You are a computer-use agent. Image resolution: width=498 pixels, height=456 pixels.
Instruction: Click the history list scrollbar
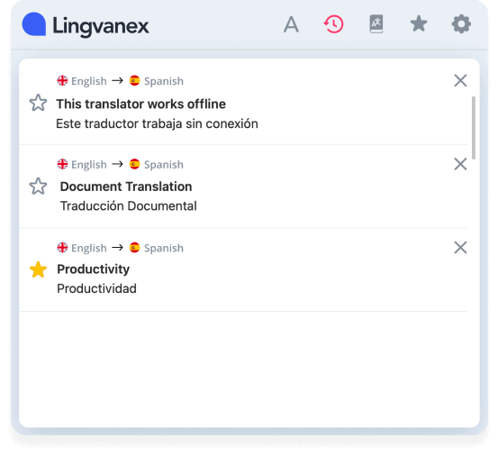pos(474,127)
